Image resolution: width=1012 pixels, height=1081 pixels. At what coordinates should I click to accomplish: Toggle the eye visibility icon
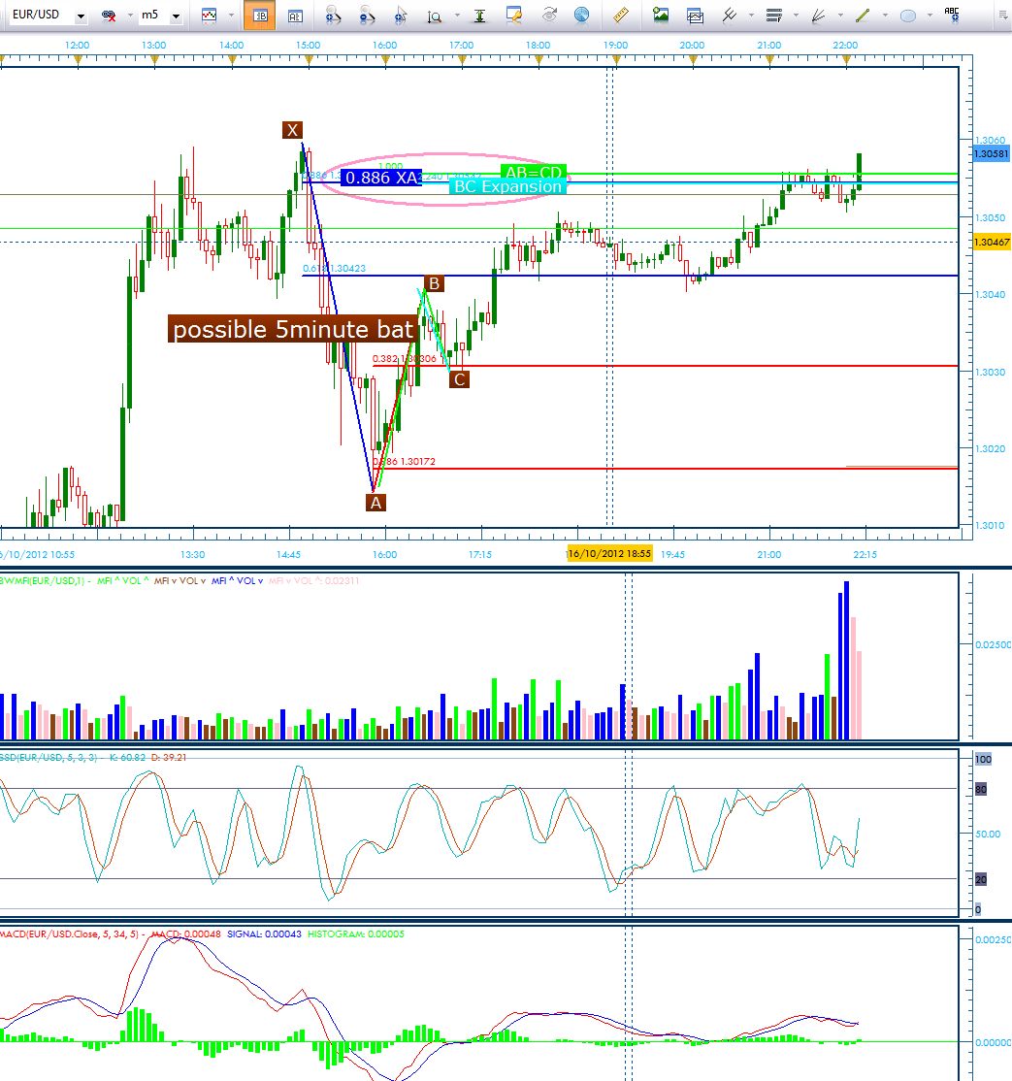[549, 15]
